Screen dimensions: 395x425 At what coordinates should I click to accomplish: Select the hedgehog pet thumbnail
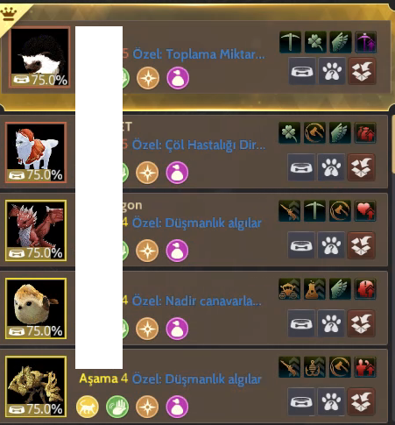pos(39,57)
